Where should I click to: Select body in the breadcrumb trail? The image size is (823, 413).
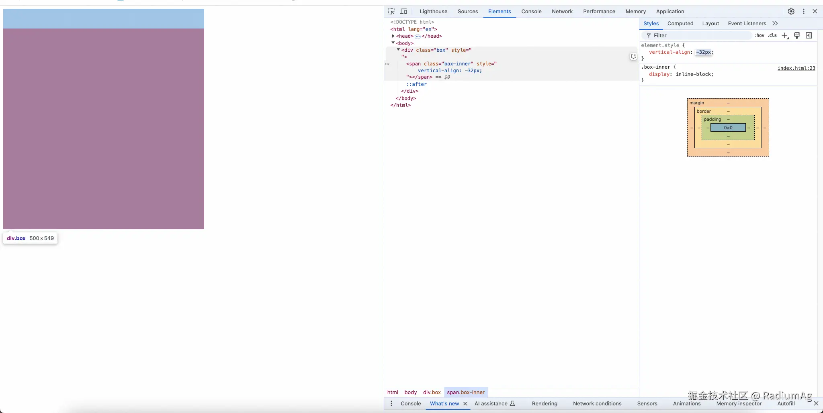tap(411, 392)
